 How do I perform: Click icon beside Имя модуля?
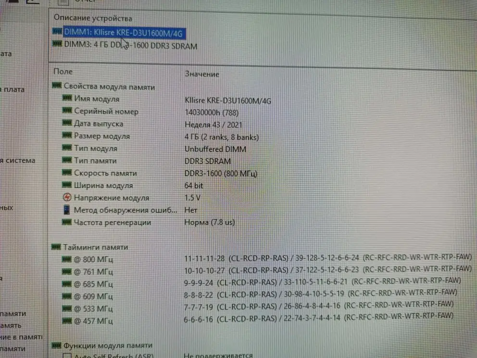(67, 98)
